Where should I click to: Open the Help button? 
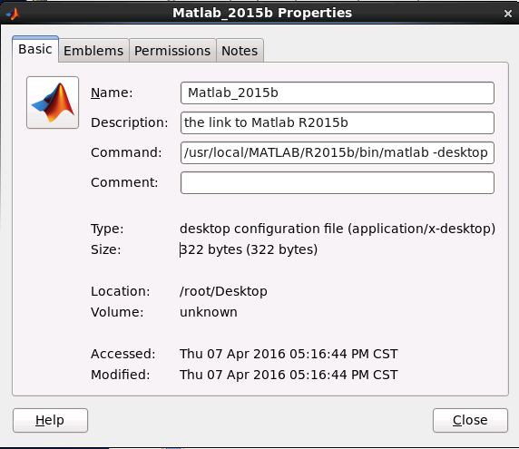pyautogui.click(x=50, y=420)
